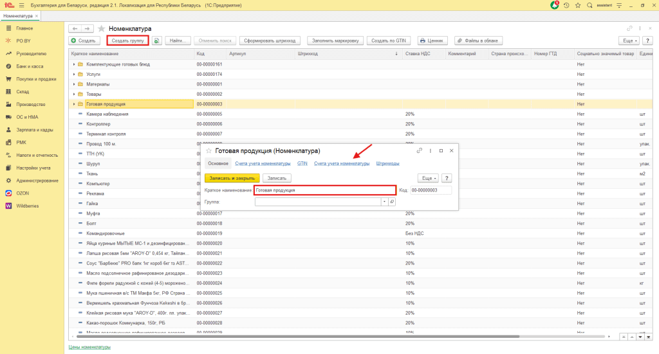Viewport: 659px width, 354px height.
Task: Expand the Комплектующие готовых блюд folder
Action: tap(74, 64)
